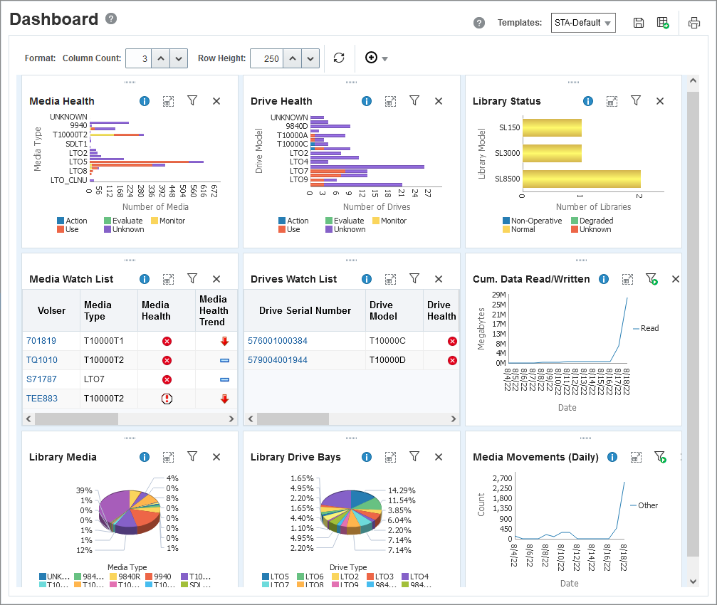Show Library Status info
Viewport: 717px width, 605px height.
[x=588, y=101]
